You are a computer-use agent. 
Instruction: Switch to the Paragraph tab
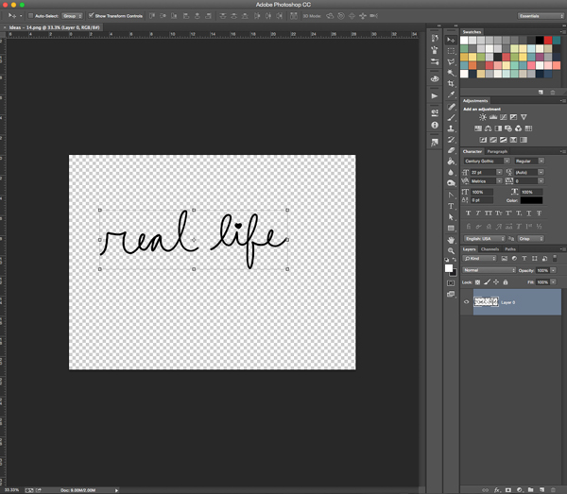pos(497,151)
